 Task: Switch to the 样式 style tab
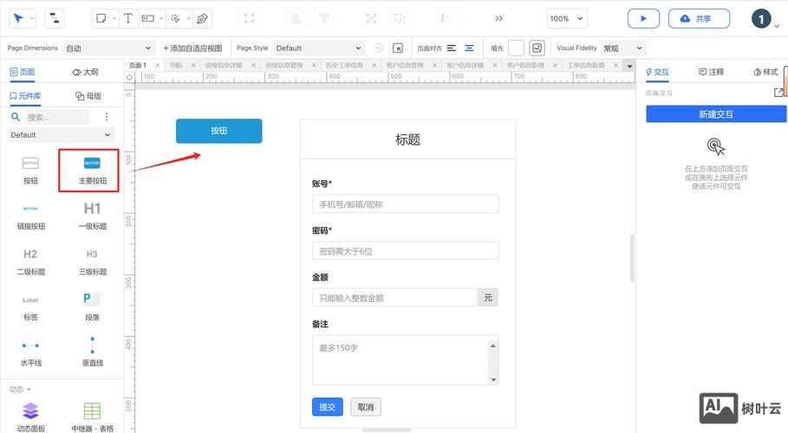point(765,72)
